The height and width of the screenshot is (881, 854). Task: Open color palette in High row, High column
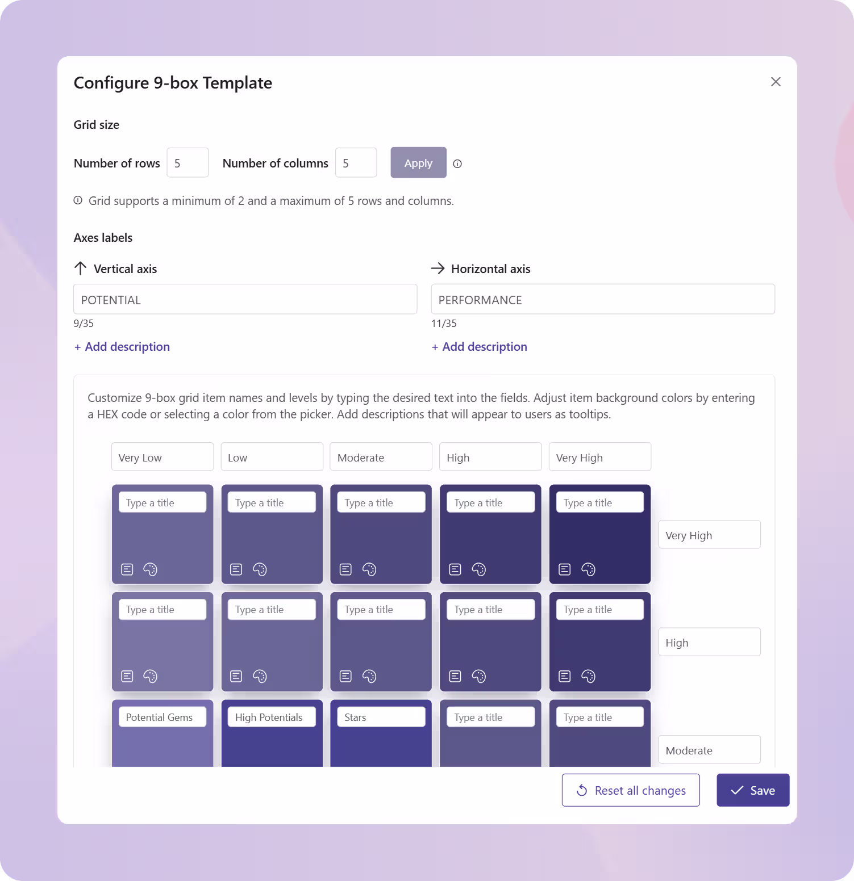(479, 676)
